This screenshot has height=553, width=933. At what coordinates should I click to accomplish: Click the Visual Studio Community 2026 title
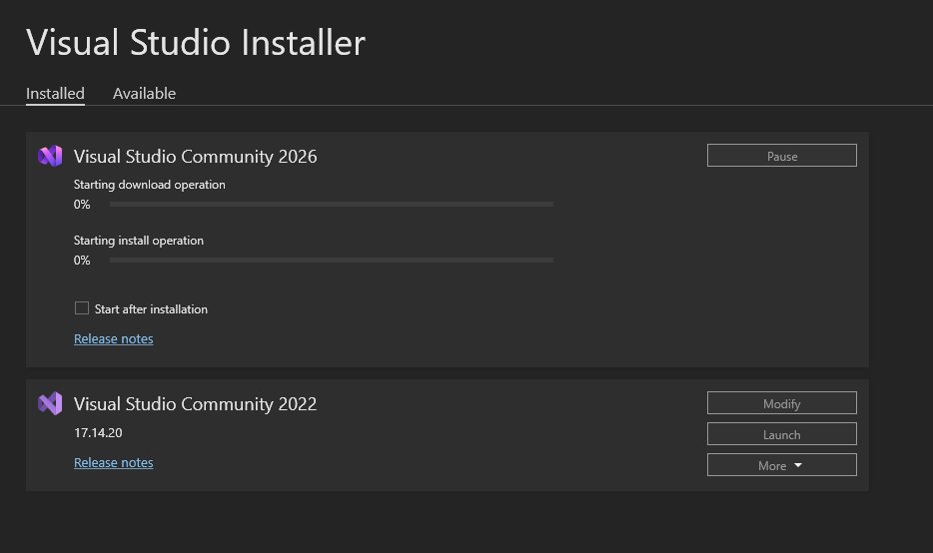[x=195, y=157]
